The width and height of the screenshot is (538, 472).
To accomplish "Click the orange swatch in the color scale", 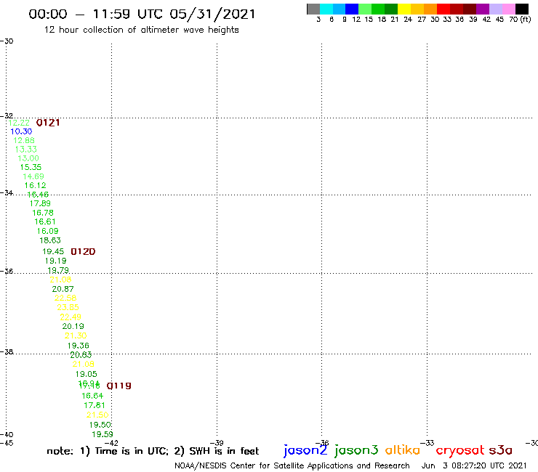I will (x=430, y=9).
